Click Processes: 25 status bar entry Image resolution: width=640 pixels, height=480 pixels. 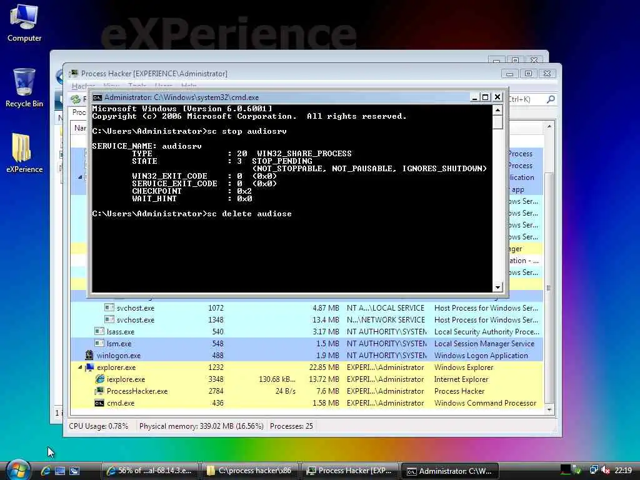(291, 426)
